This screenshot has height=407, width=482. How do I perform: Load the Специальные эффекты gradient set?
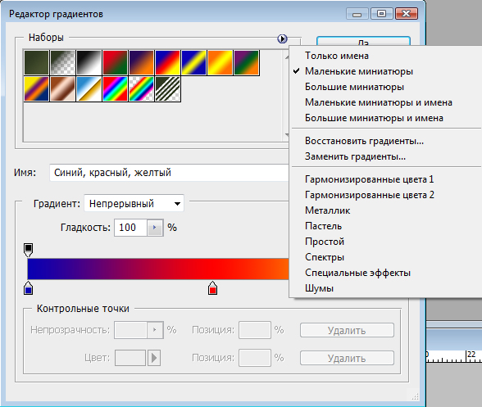tap(357, 273)
